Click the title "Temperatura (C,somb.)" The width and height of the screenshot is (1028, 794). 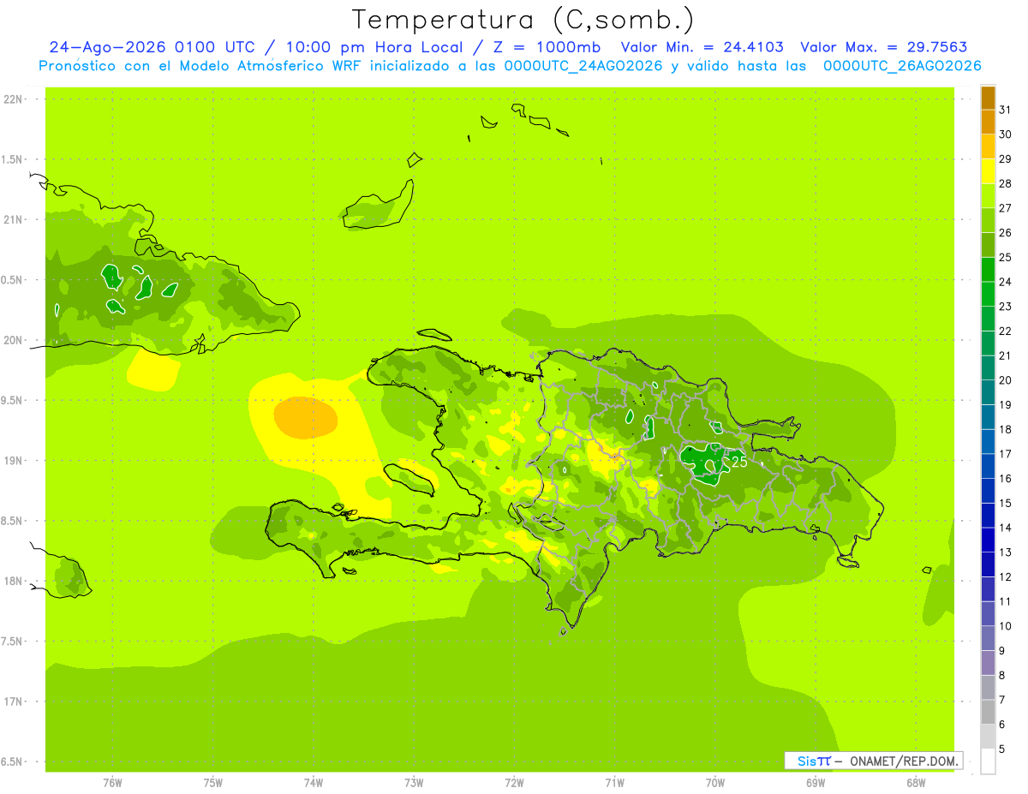coord(523,20)
